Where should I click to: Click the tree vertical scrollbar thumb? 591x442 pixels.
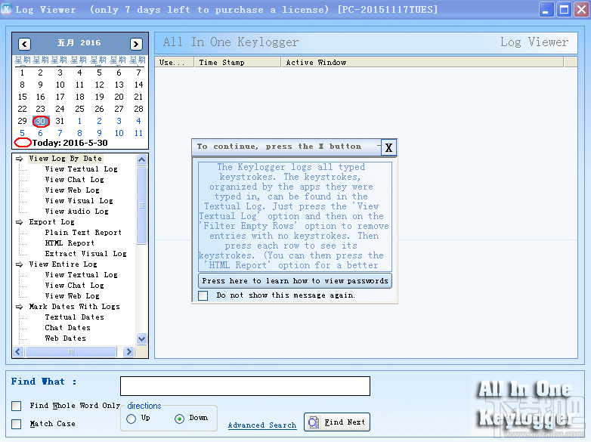point(142,206)
